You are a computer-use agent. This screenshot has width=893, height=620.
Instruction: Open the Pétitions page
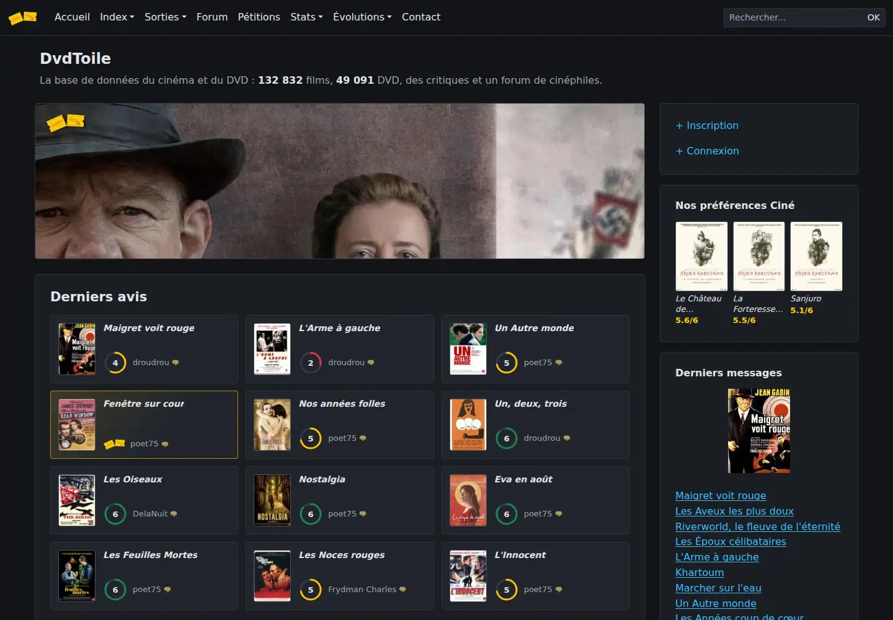259,17
